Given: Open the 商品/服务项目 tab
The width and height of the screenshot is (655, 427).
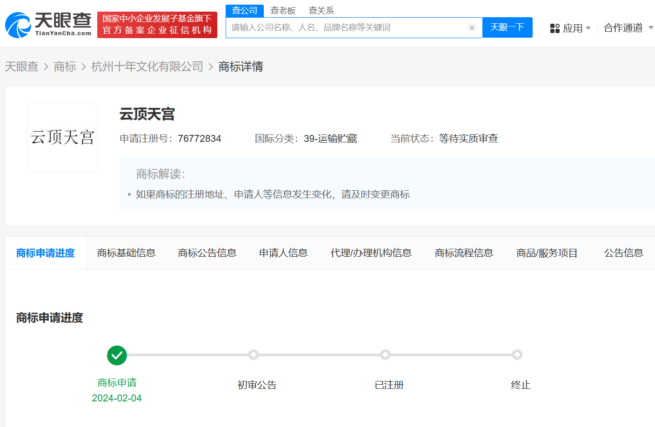Looking at the screenshot, I should point(547,253).
